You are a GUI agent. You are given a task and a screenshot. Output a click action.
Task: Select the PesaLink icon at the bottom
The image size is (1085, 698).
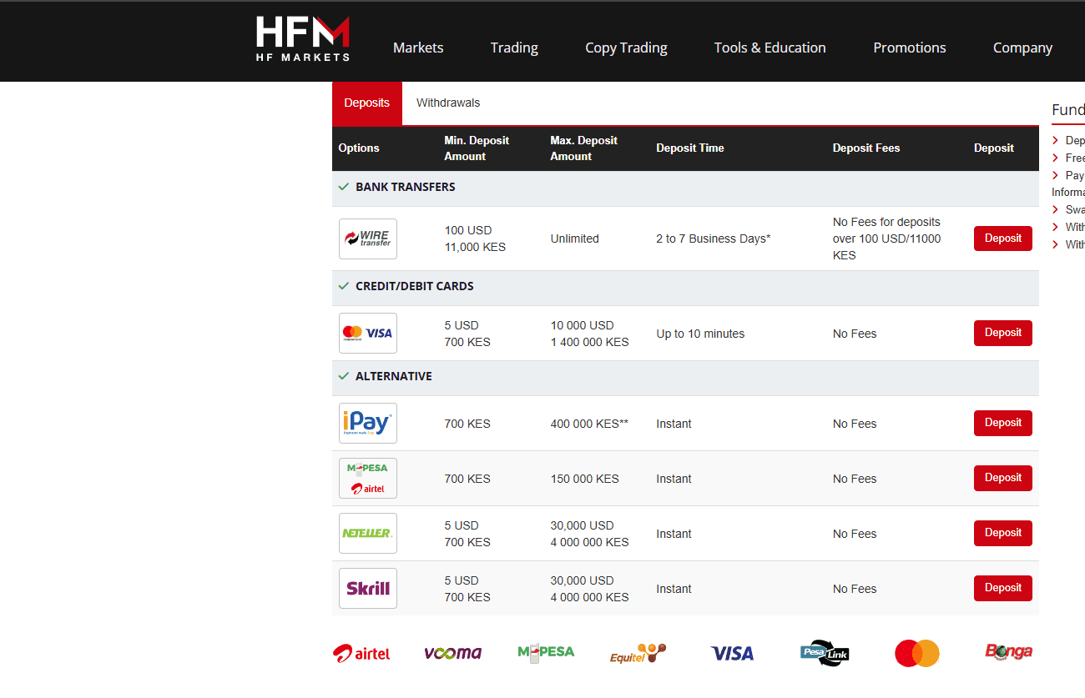(x=824, y=653)
